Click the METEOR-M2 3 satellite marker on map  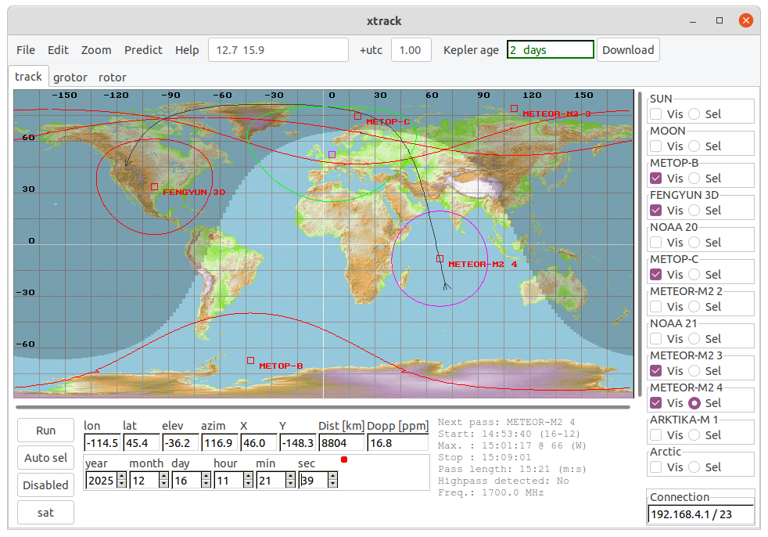514,109
